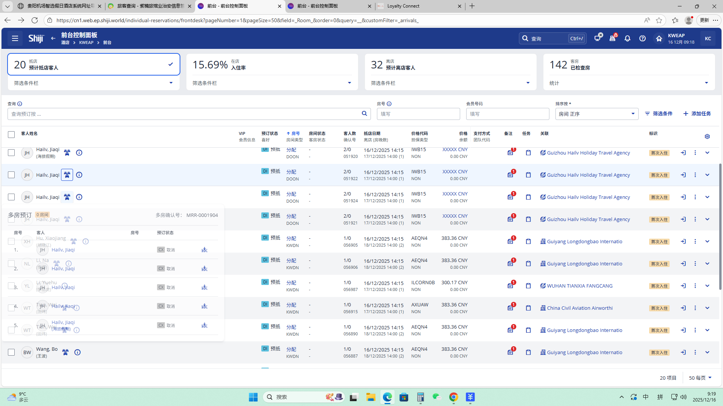The height and width of the screenshot is (406, 723).
Task: Open three-dot menu on China Civil Aviation row
Action: (695, 308)
